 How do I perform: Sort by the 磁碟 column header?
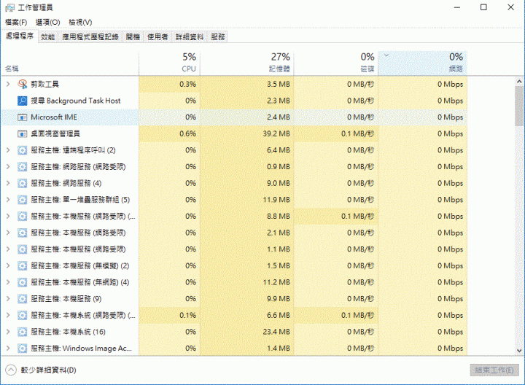point(336,63)
